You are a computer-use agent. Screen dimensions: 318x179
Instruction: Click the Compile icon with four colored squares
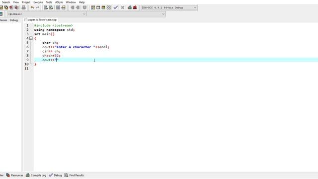coord(93,7)
